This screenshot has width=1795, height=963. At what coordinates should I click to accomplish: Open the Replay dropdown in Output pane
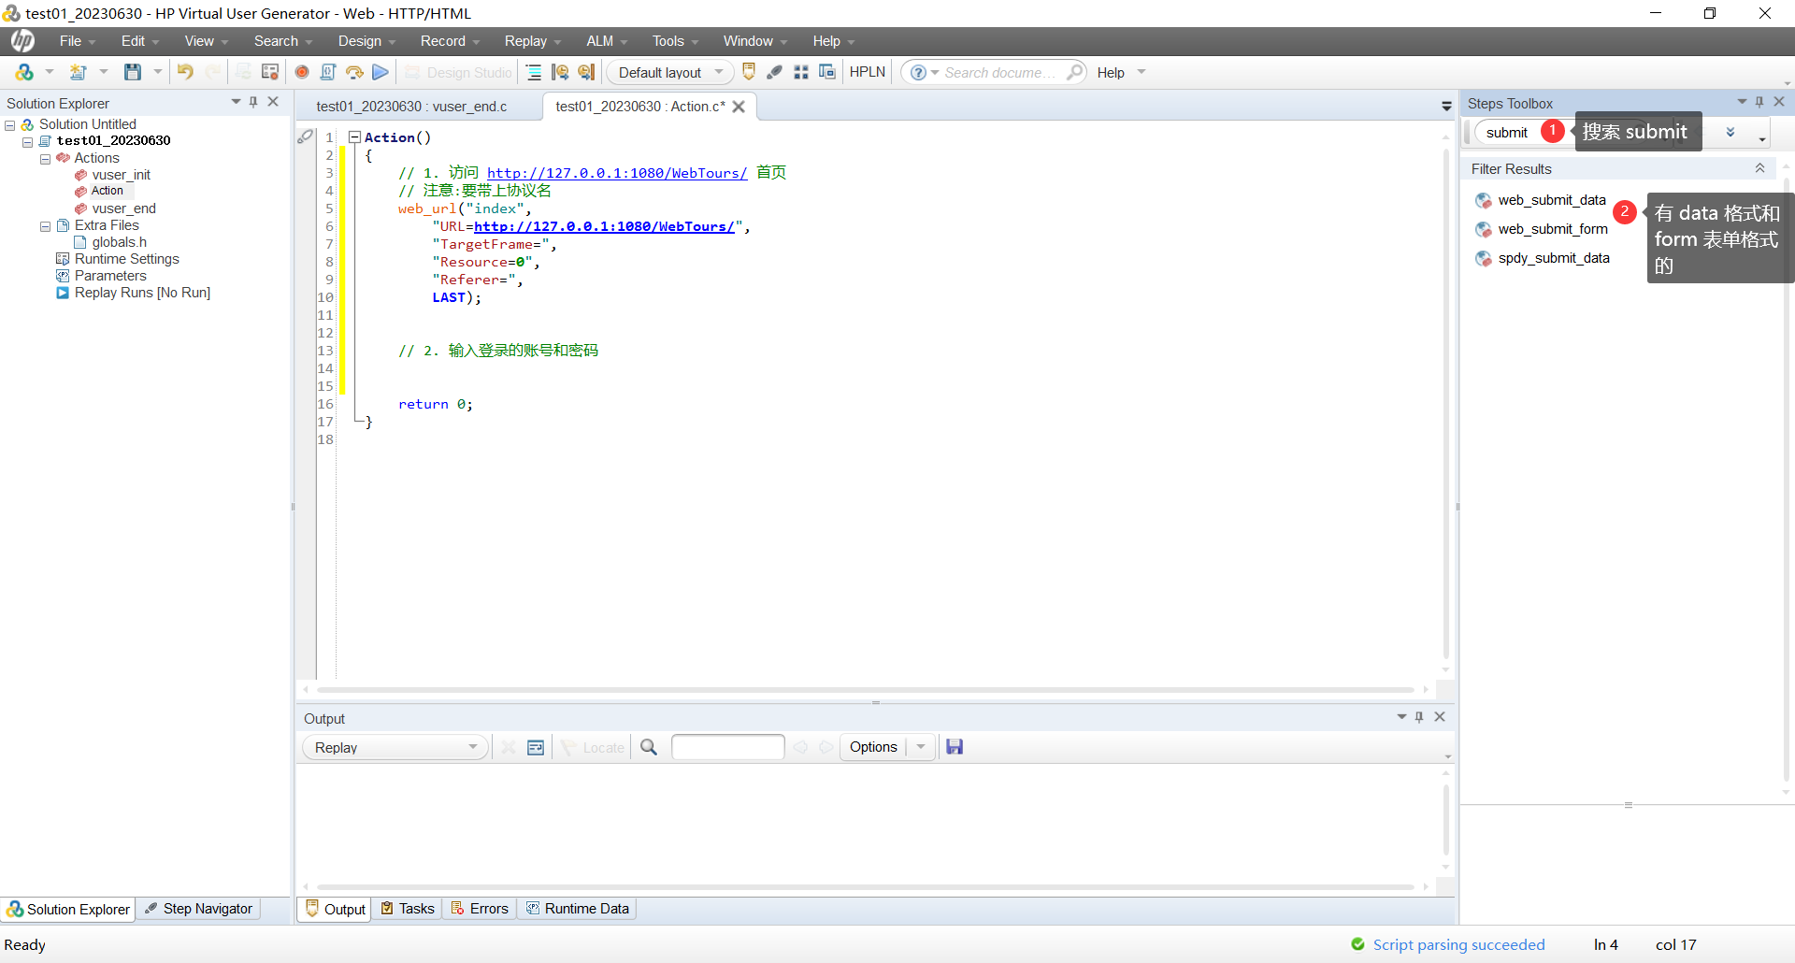[395, 747]
